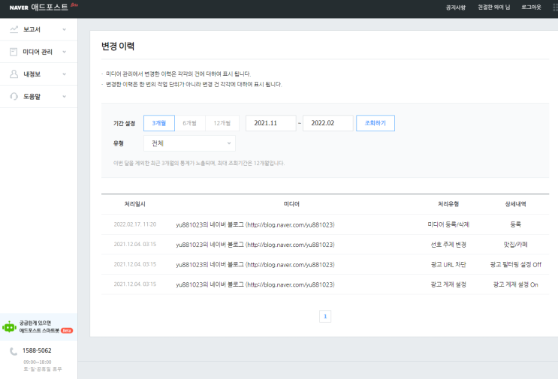The width and height of the screenshot is (558, 379).
Task: Click the 미디어 column header
Action: click(291, 204)
